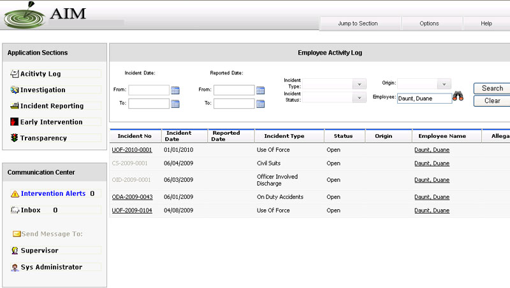Click the Intervention Alerts warning icon
Image resolution: width=510 pixels, height=288 pixels.
coord(15,194)
